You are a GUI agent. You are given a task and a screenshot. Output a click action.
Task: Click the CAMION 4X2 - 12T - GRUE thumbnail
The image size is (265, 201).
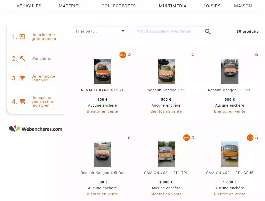pos(230,154)
